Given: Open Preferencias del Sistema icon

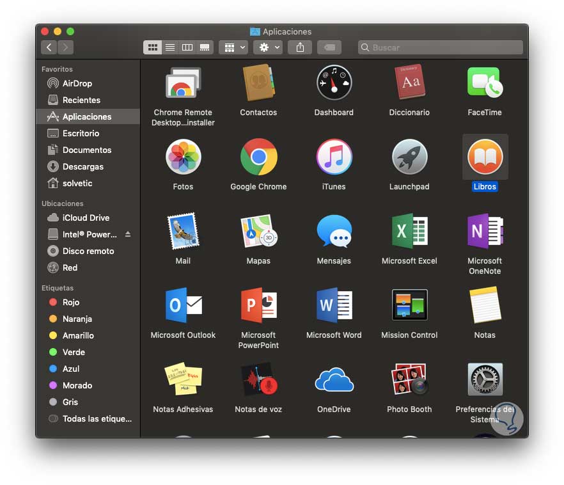Looking at the screenshot, I should pos(485,379).
